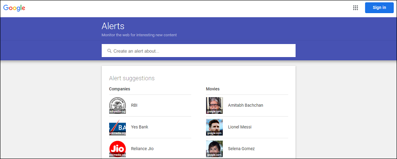Image resolution: width=397 pixels, height=159 pixels.
Task: Select the RBI logo thumbnail
Action: [118, 105]
